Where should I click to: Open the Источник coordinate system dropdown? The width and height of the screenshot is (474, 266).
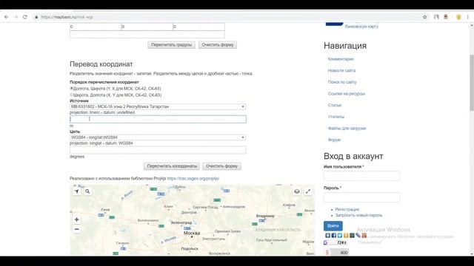(158, 106)
